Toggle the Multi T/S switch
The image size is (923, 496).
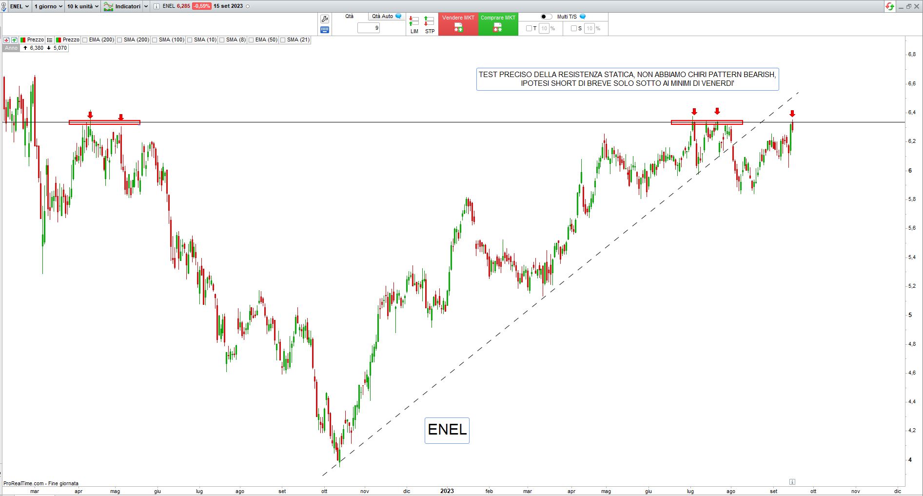click(x=546, y=17)
